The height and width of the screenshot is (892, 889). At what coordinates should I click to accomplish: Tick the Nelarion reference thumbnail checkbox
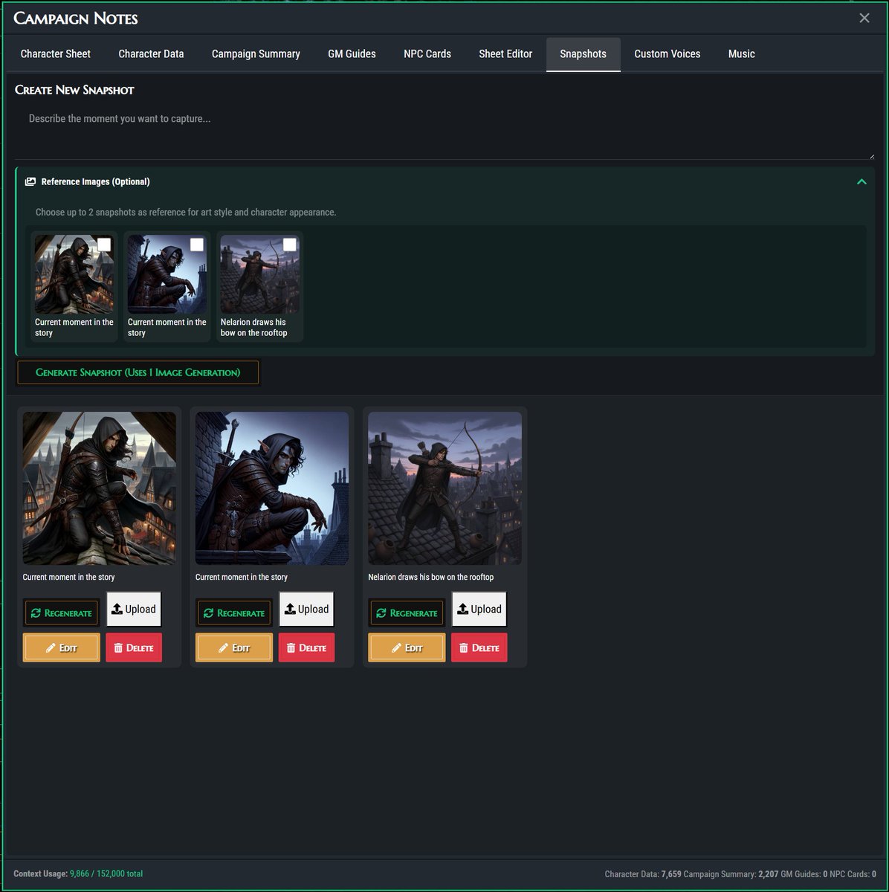(x=290, y=245)
